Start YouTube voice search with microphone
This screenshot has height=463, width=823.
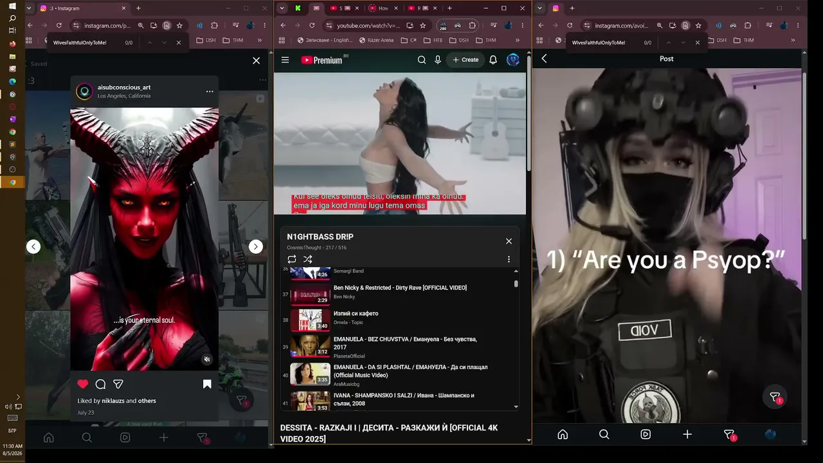pyautogui.click(x=438, y=60)
